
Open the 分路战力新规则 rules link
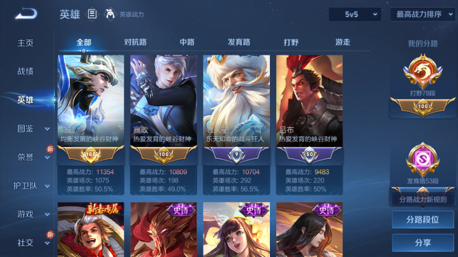click(423, 200)
